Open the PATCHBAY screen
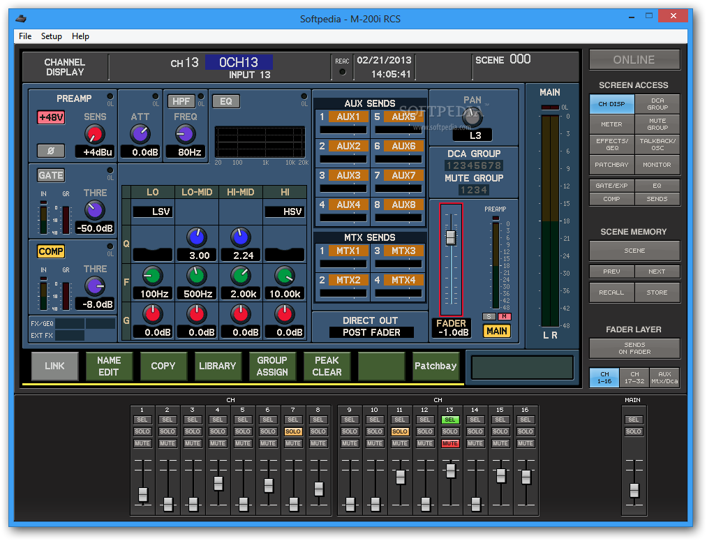Viewport: 707px width, 541px height. click(612, 165)
